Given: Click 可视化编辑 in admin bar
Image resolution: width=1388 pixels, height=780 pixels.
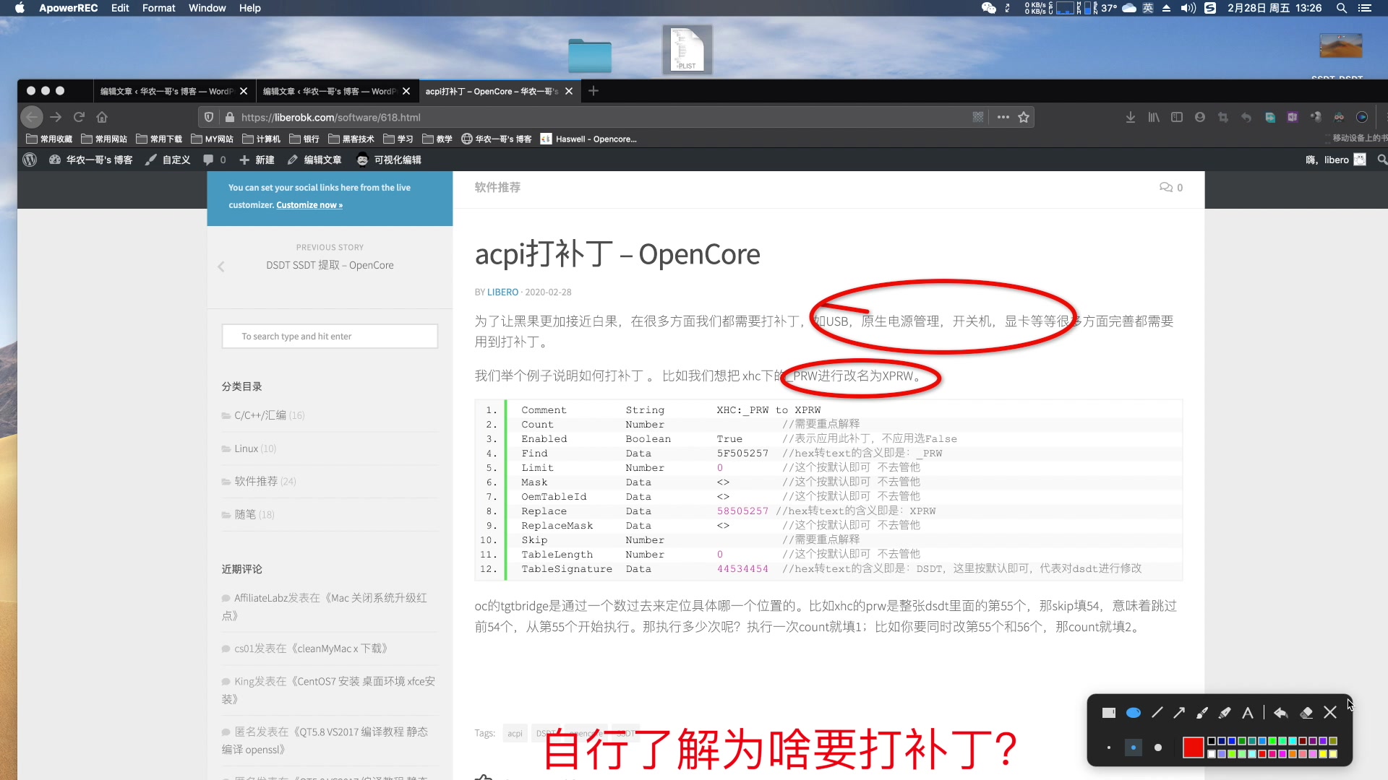Looking at the screenshot, I should (389, 160).
